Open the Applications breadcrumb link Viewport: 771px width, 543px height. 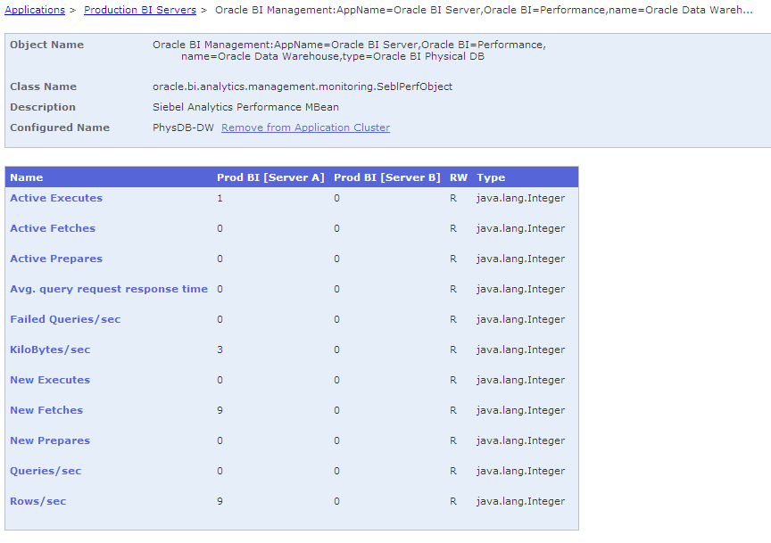tap(35, 10)
